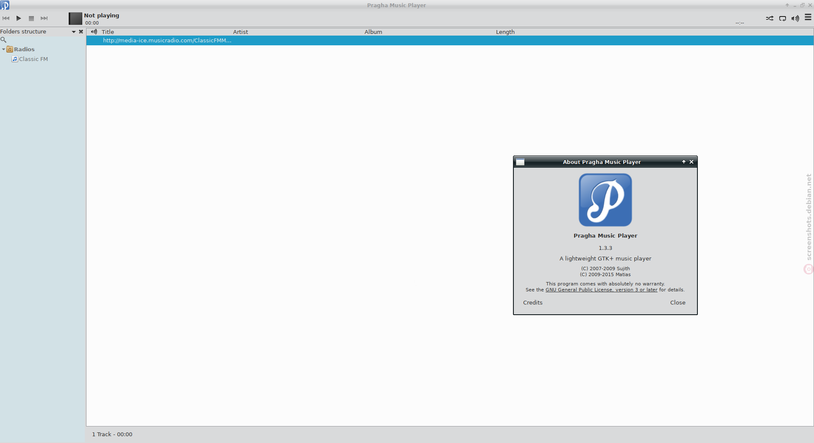
Task: Sort playlist by Album column
Action: 373,32
